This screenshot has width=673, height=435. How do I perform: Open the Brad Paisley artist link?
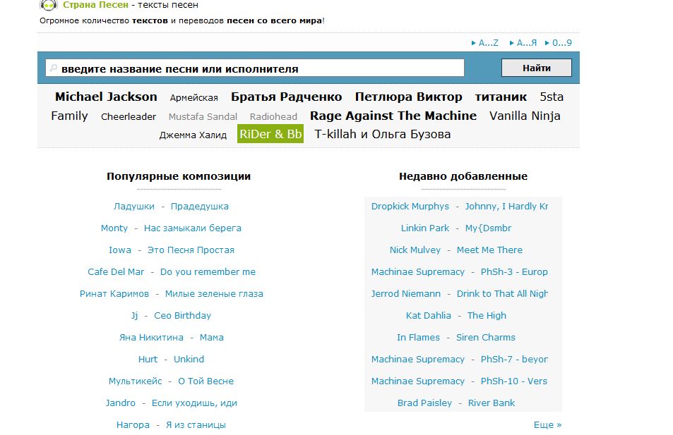click(x=424, y=403)
